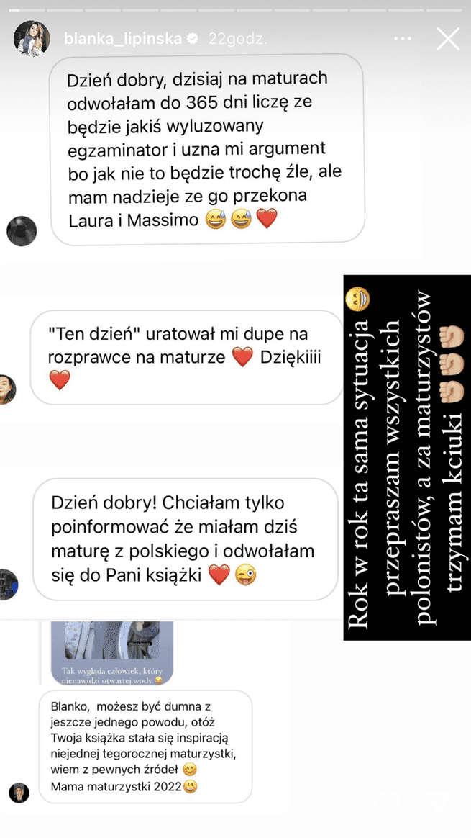The image size is (471, 838).
Task: Click the message bubble mentioning Laura i Massimo
Action: [208, 149]
